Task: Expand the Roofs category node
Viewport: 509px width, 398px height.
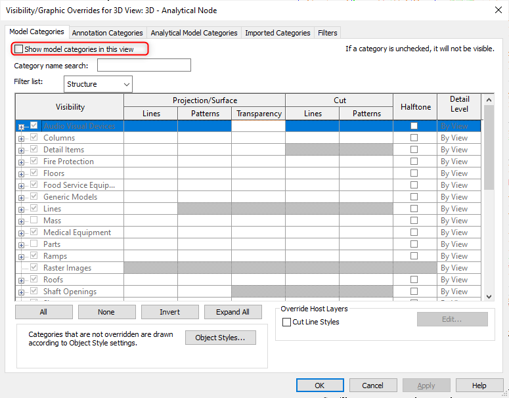Action: pos(21,280)
